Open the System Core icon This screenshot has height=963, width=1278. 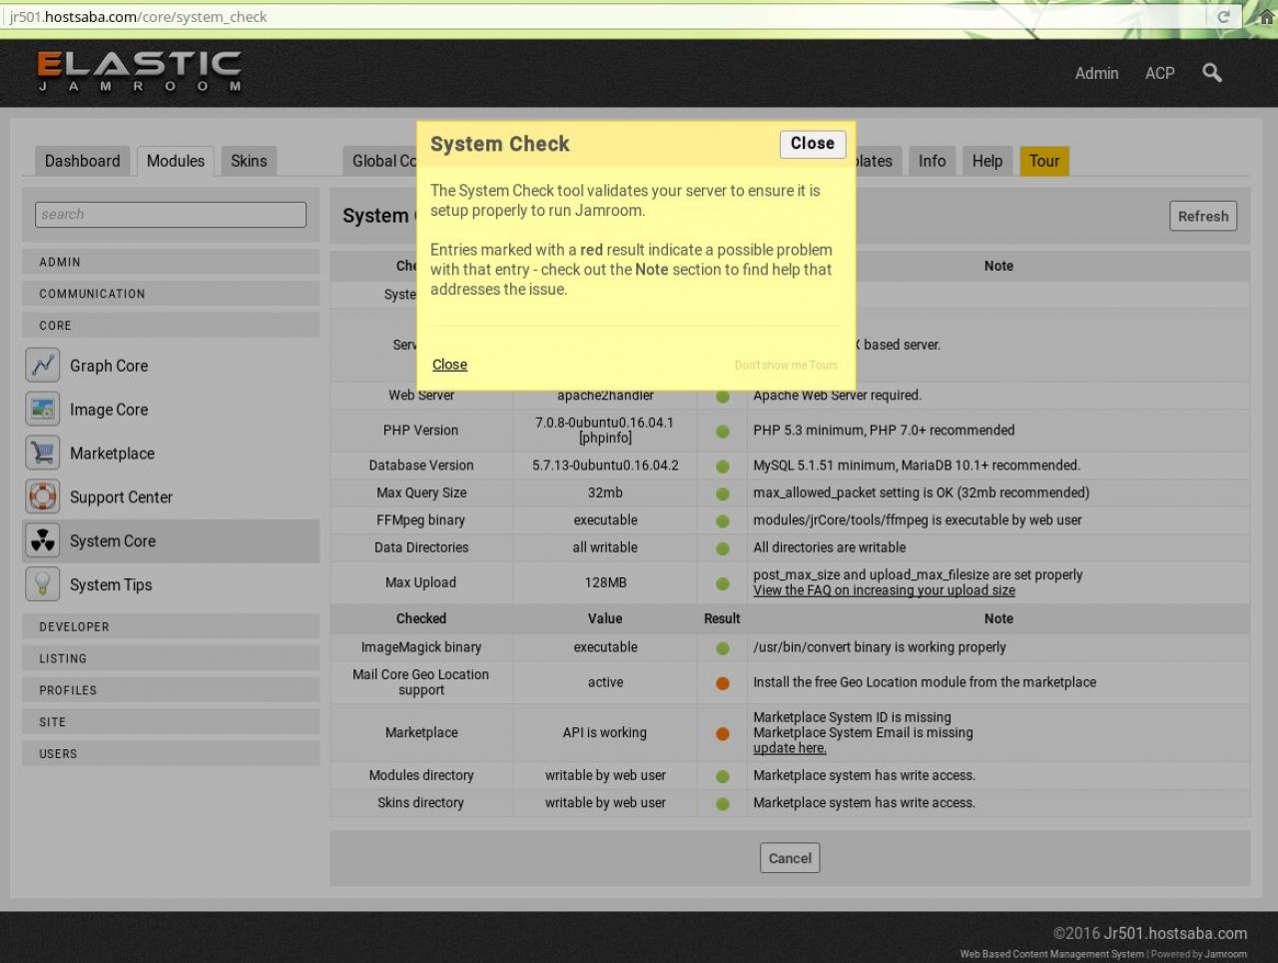(x=43, y=540)
